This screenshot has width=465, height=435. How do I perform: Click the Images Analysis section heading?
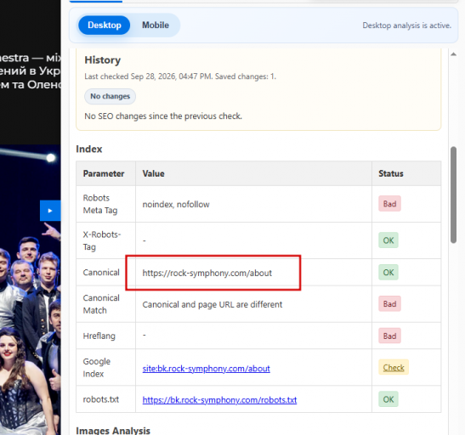(x=113, y=430)
